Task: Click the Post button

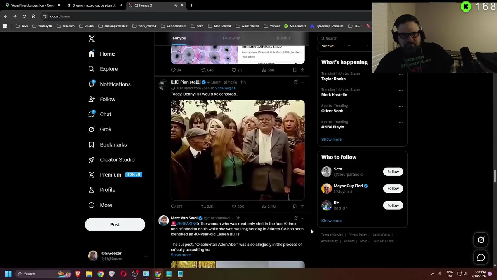Action: pyautogui.click(x=115, y=224)
